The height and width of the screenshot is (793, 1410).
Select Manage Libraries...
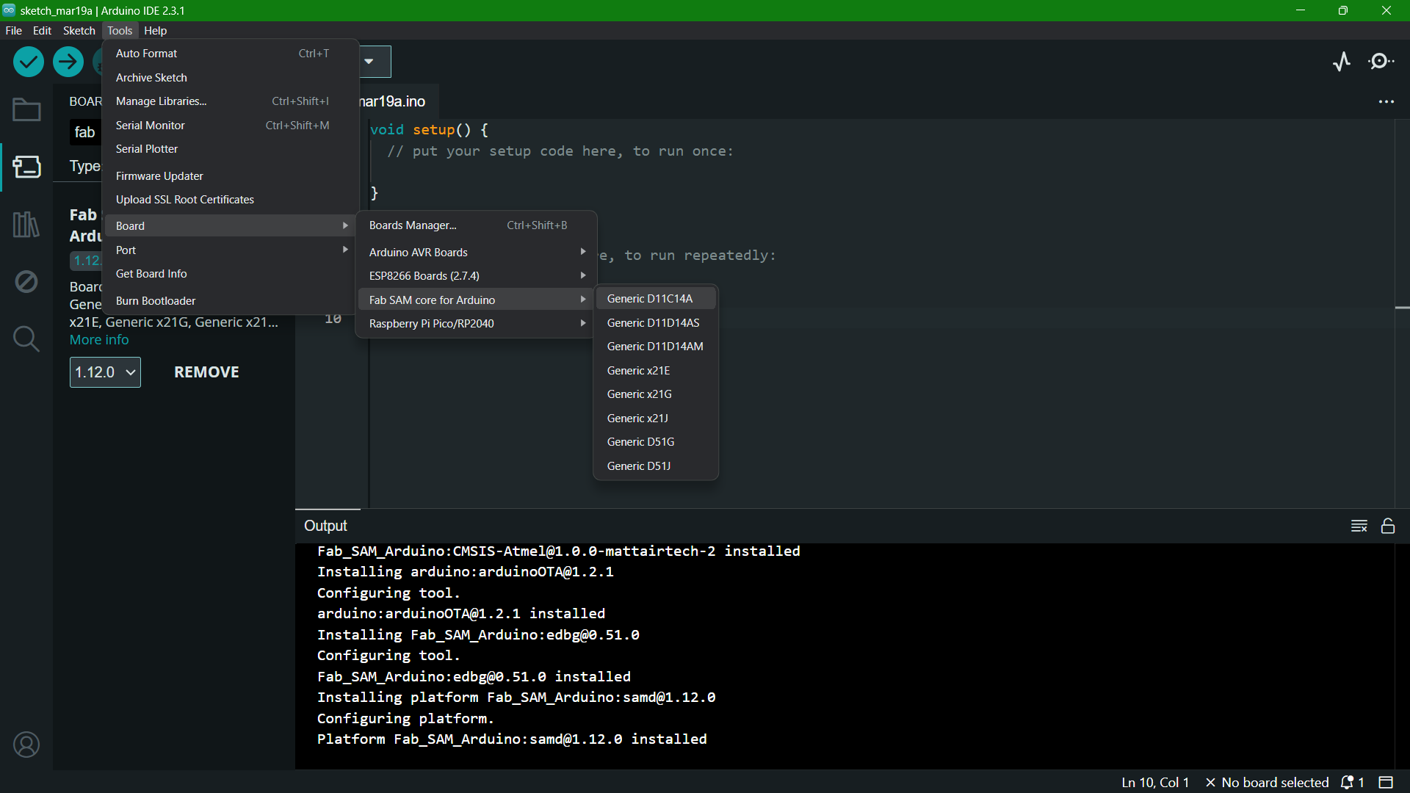click(x=230, y=101)
